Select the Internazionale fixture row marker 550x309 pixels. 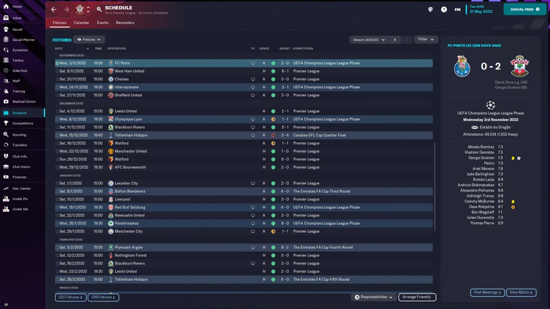[x=57, y=87]
